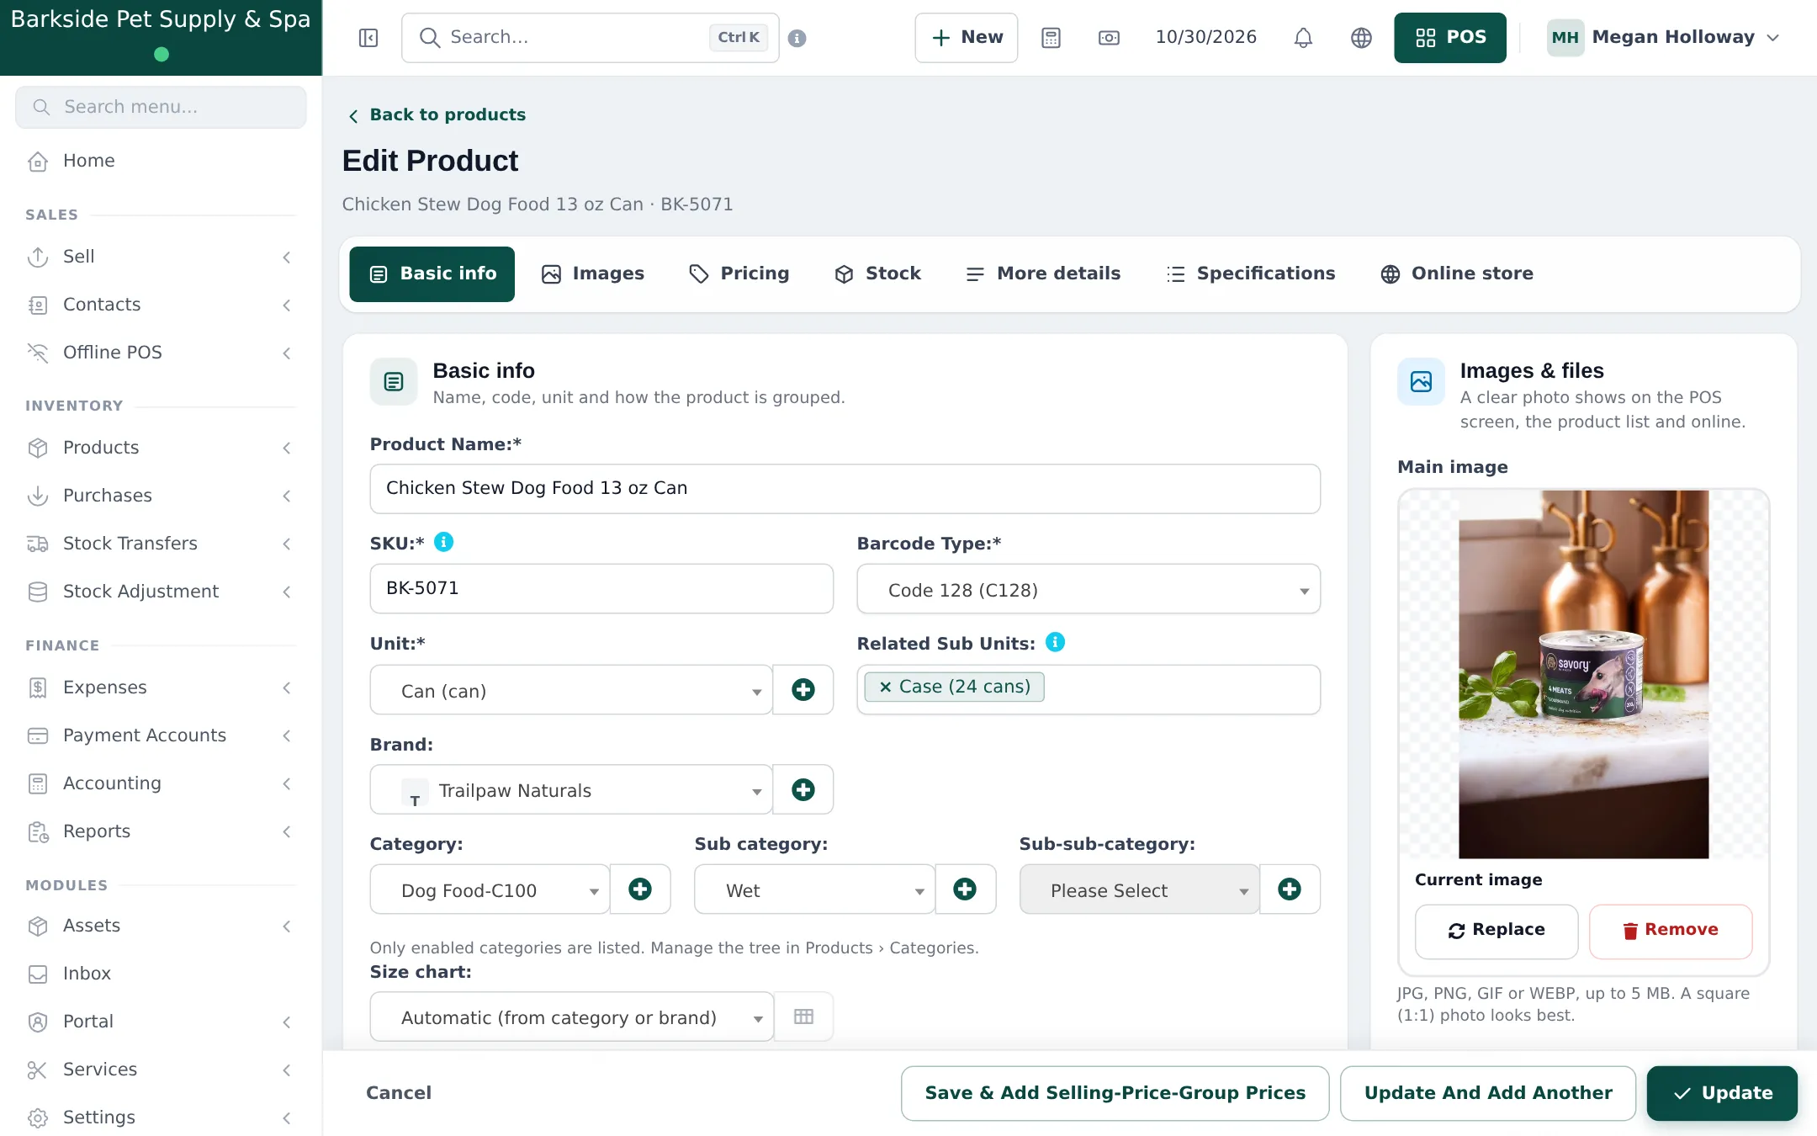1817x1136 pixels.
Task: Open the Category dropdown showing Dog Food-C100
Action: (490, 889)
